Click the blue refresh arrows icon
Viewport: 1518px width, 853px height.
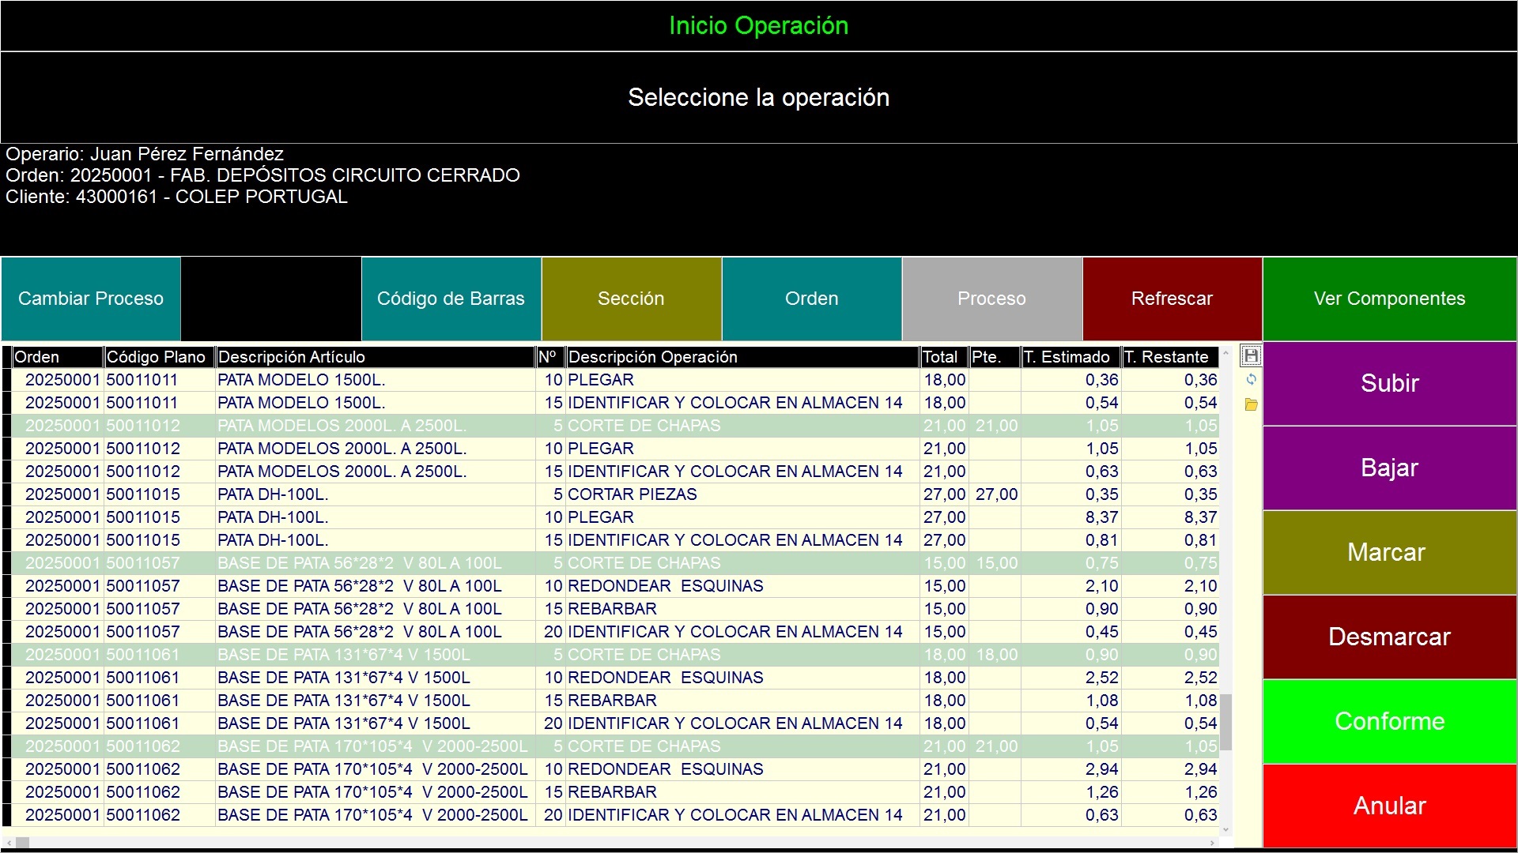coord(1251,380)
